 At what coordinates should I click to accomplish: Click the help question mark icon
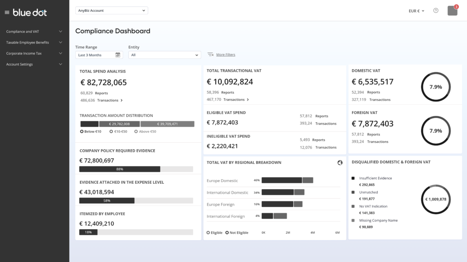(436, 10)
